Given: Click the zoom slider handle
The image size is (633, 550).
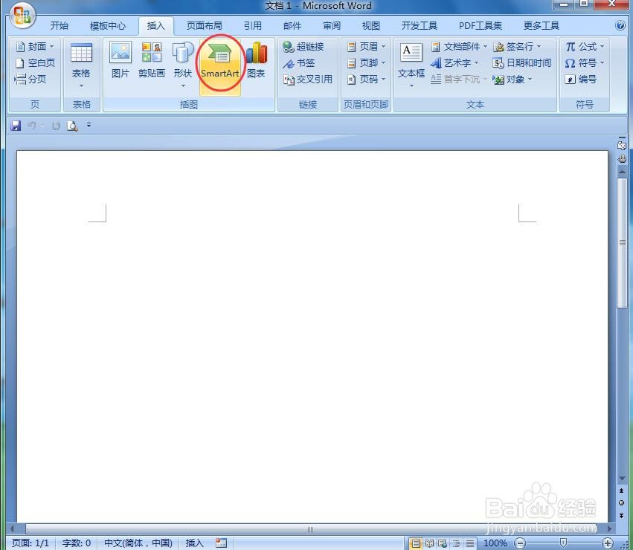Looking at the screenshot, I should coord(564,543).
